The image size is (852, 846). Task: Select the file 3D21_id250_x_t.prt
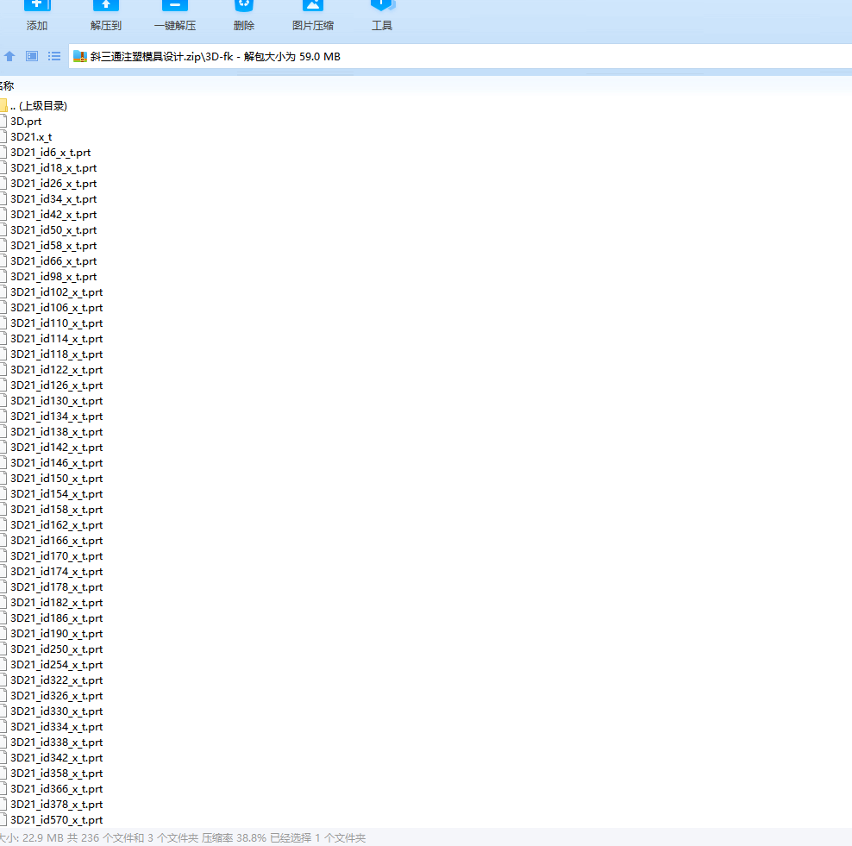(x=57, y=649)
